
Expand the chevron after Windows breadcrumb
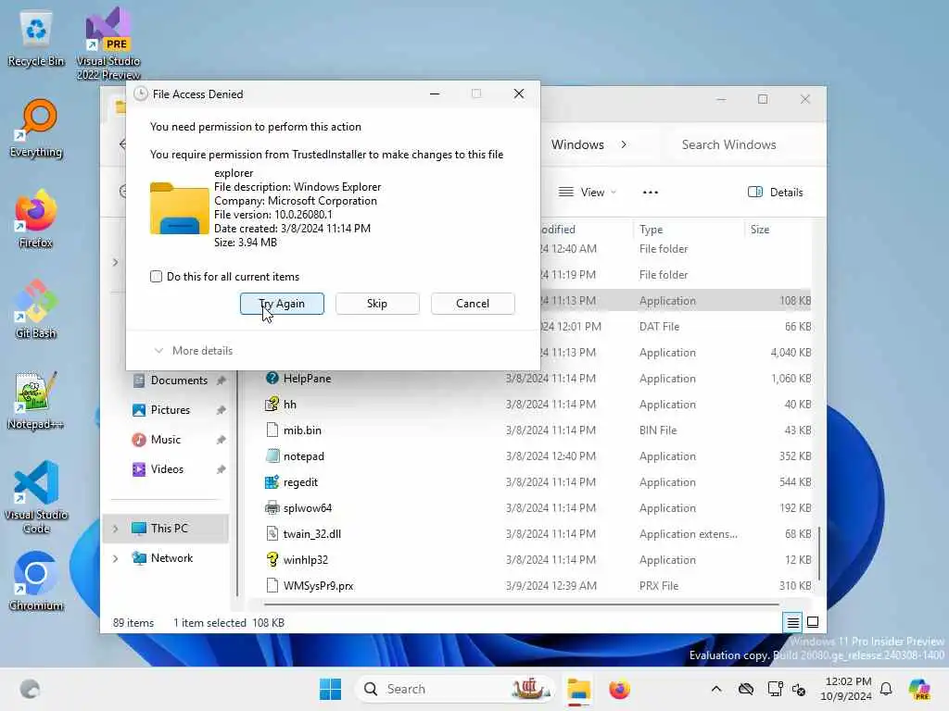pyautogui.click(x=624, y=144)
